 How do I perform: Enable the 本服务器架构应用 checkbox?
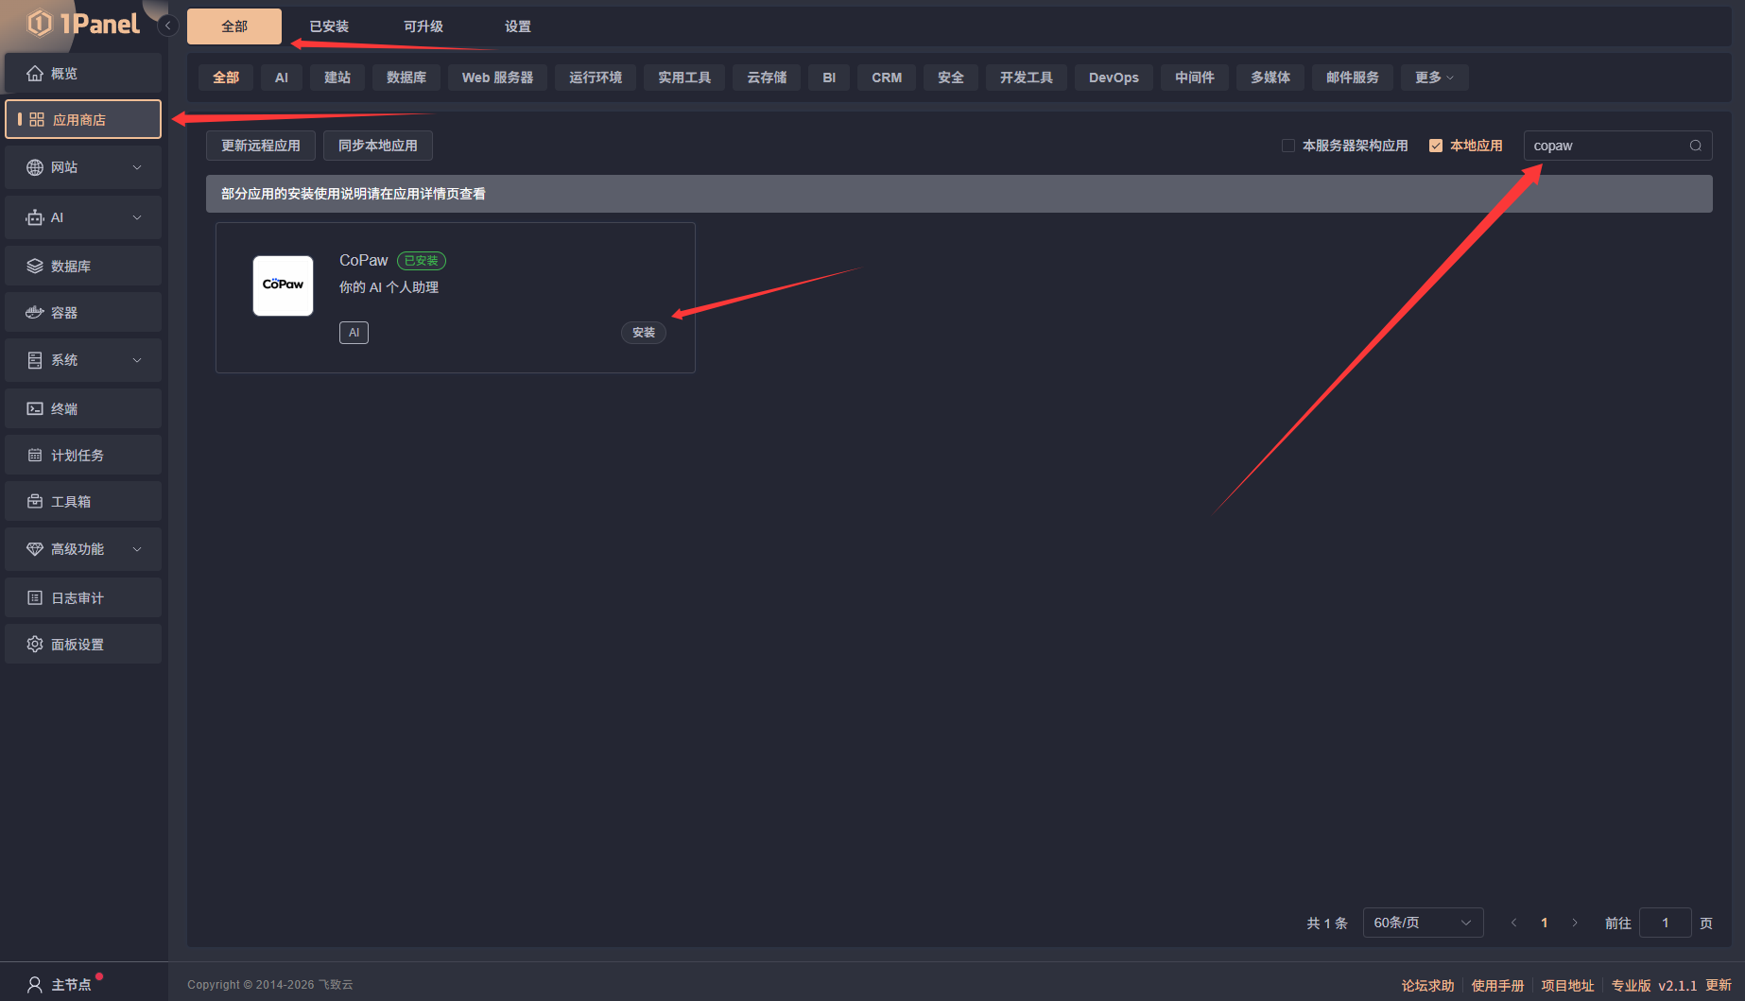(x=1288, y=146)
